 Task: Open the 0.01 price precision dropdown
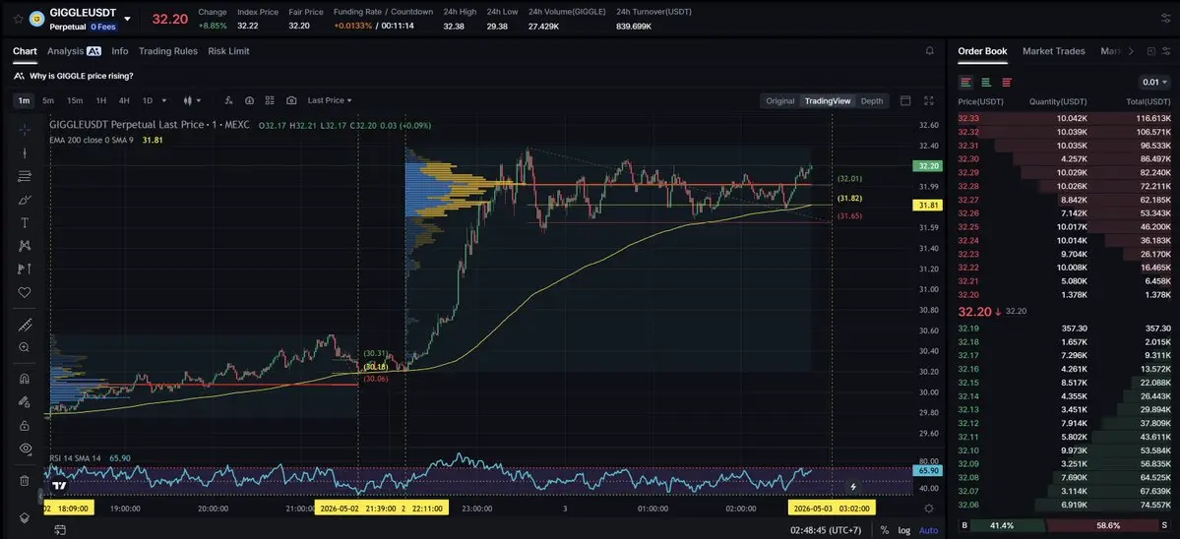point(1155,82)
